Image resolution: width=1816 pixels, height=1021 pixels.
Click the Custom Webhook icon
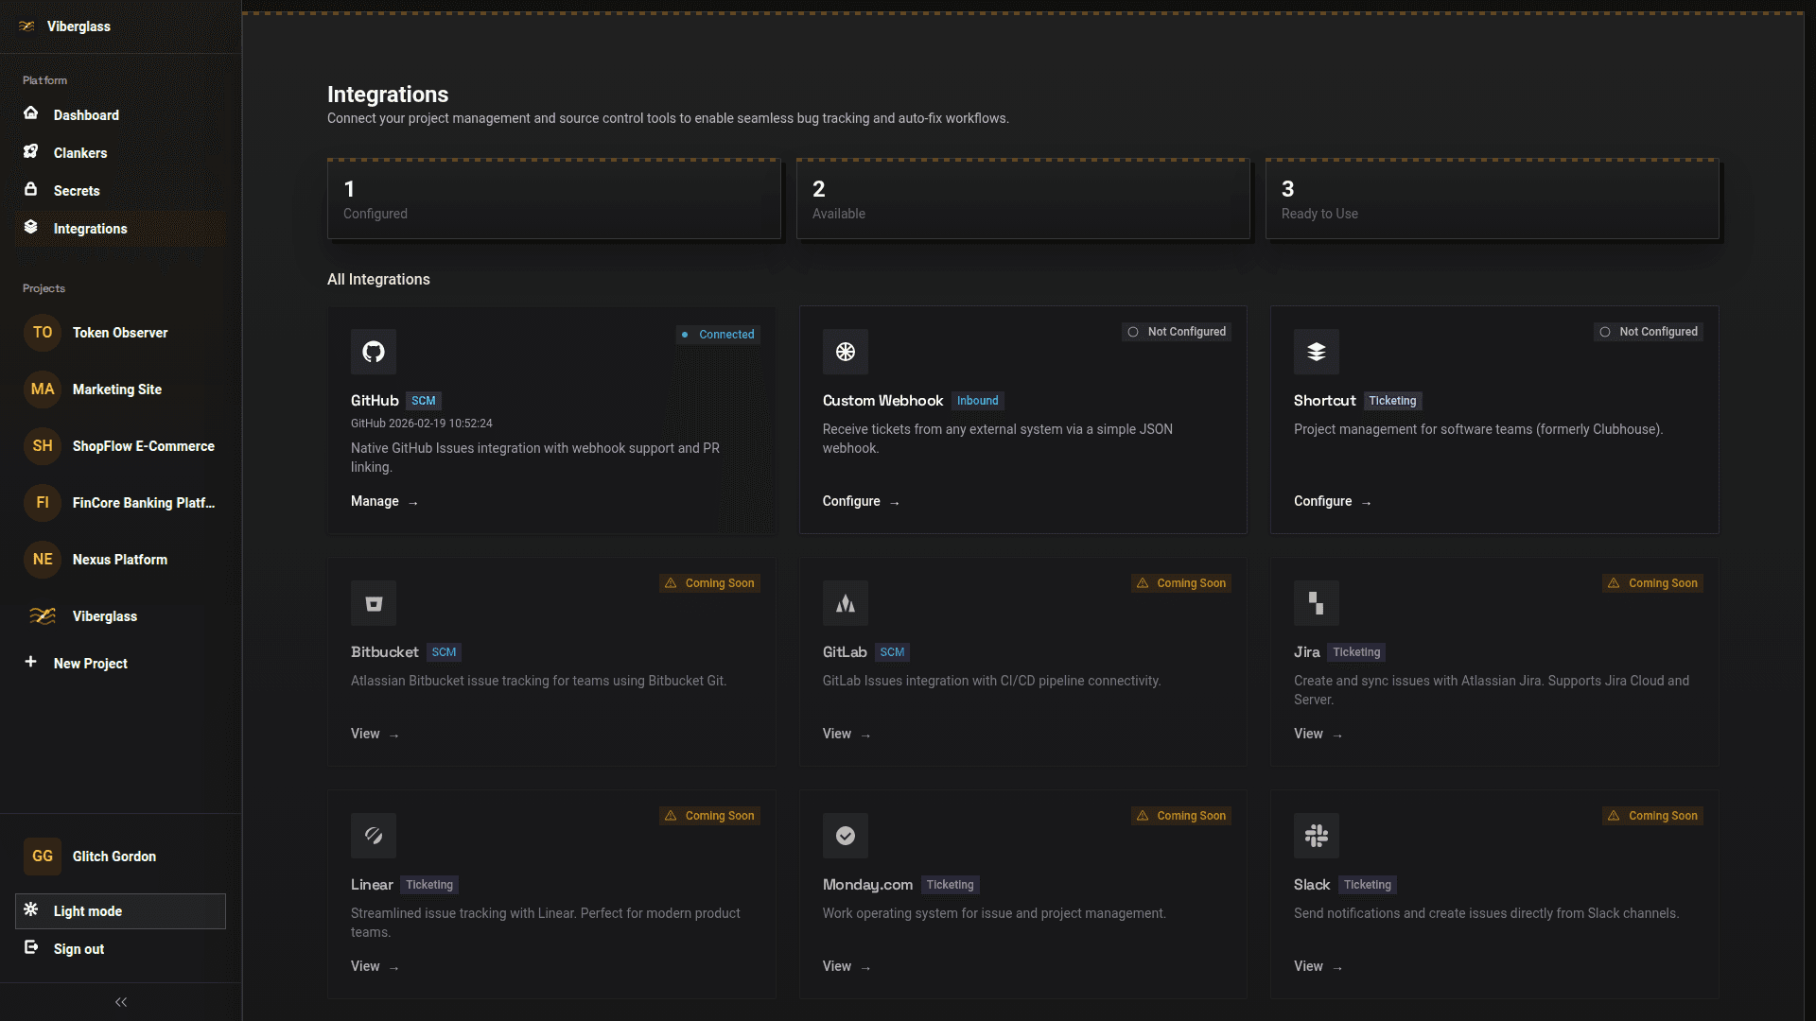pos(845,351)
